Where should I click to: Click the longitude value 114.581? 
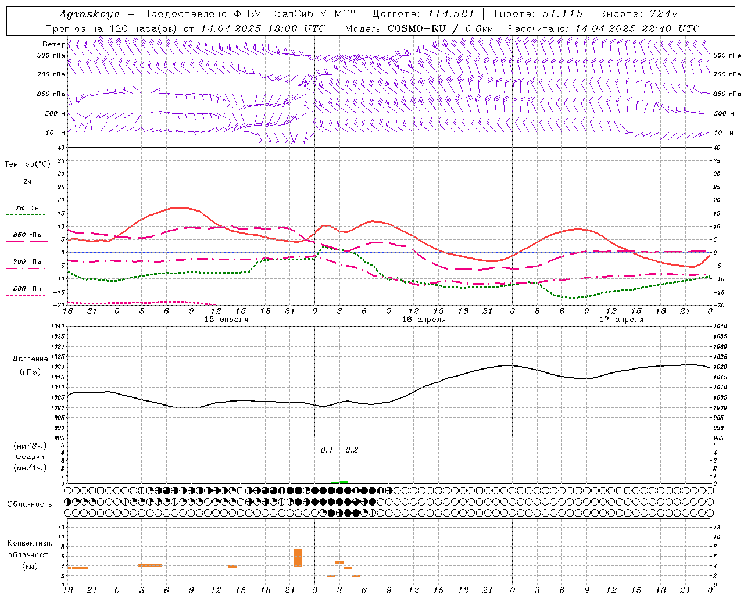451,14
